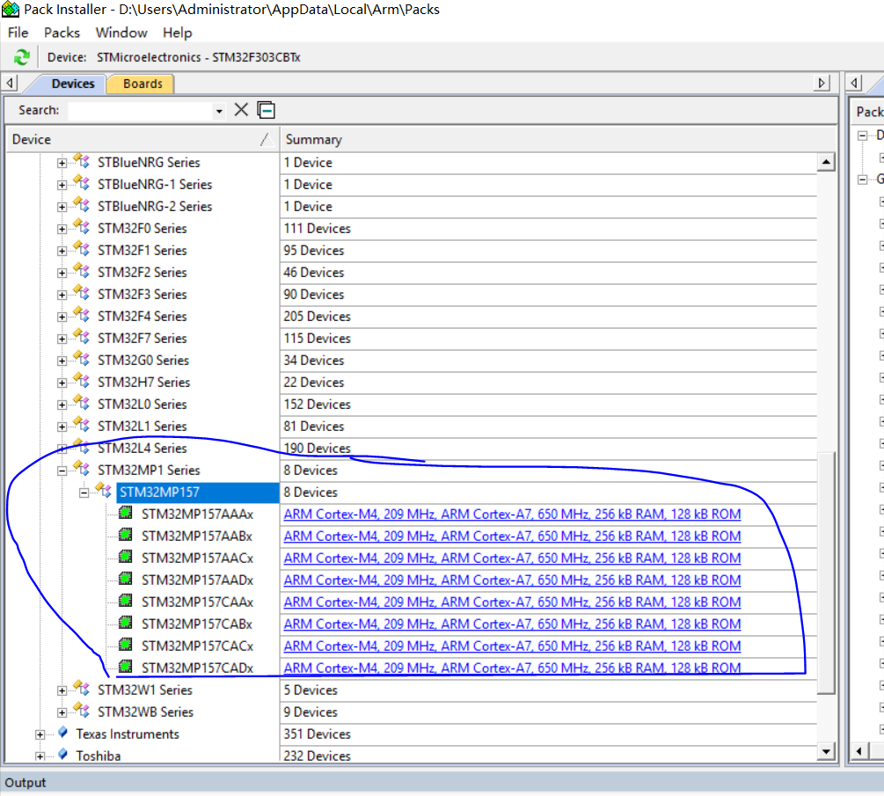Select the STM32MP157CABx device label
The width and height of the screenshot is (884, 796).
click(x=197, y=624)
